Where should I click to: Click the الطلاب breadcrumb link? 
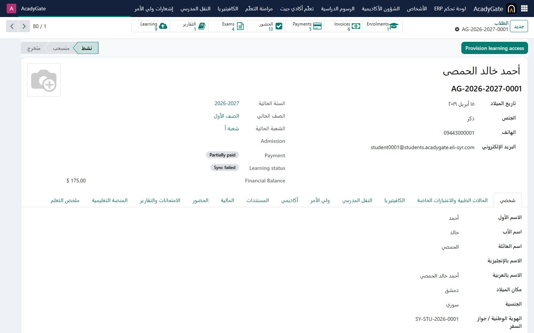click(x=501, y=23)
